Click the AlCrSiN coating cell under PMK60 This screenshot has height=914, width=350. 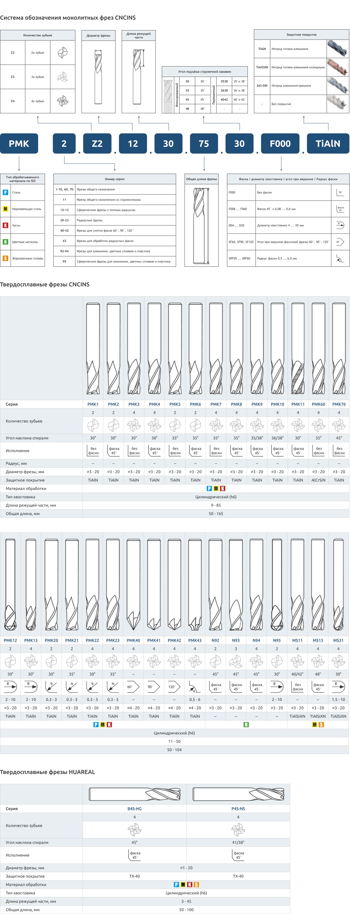(x=319, y=480)
